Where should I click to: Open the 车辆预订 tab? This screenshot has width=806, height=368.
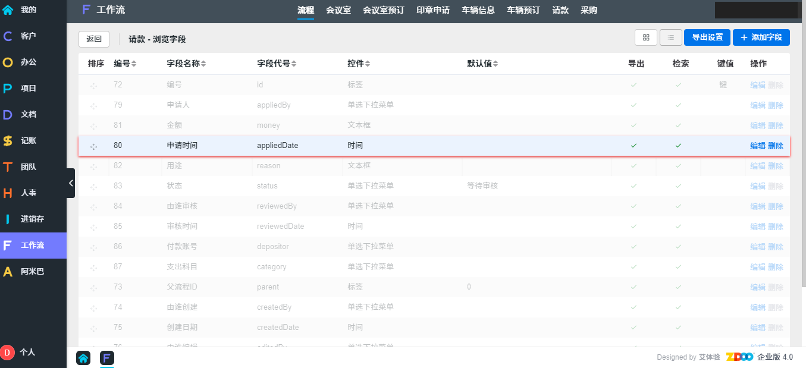[523, 10]
